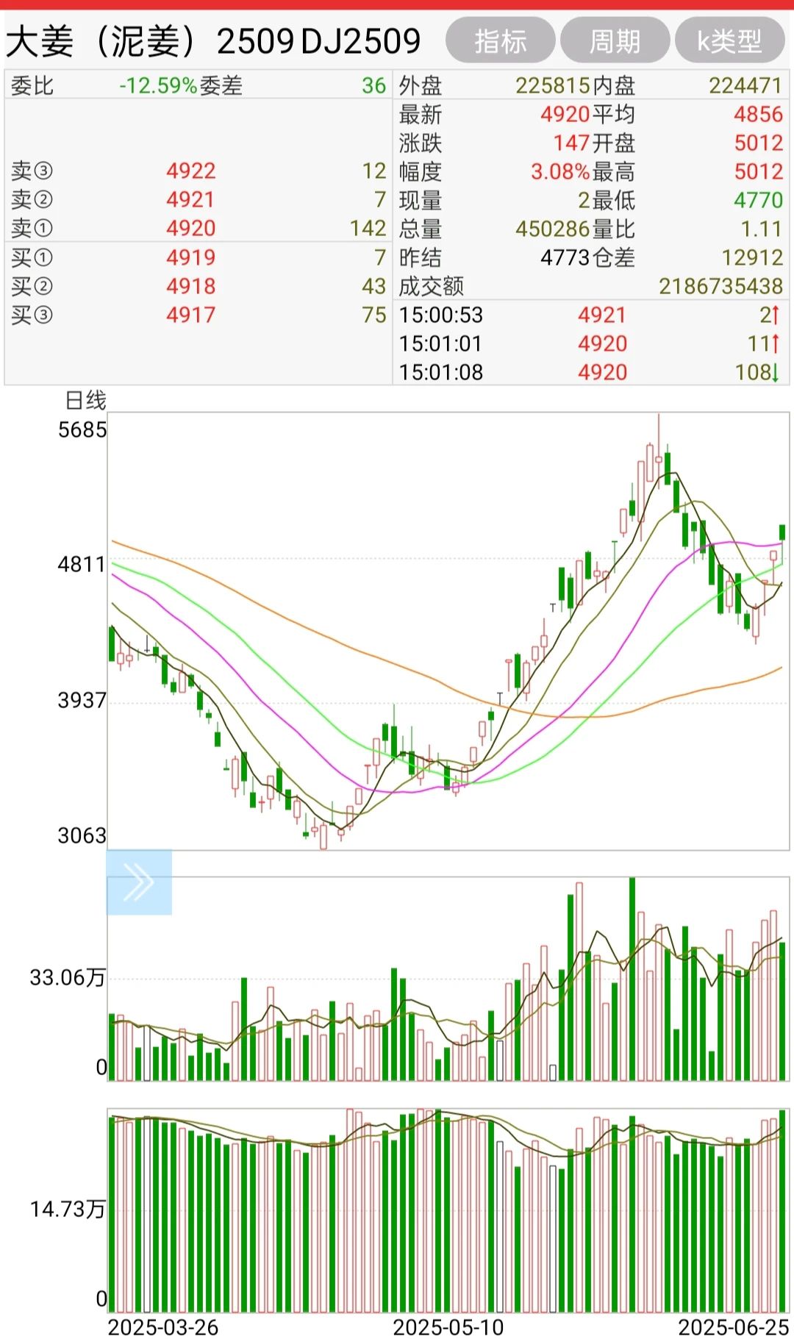Tap the rightmost candlestick on the daily chart
Viewport: 794px width, 1339px height.
click(x=782, y=533)
